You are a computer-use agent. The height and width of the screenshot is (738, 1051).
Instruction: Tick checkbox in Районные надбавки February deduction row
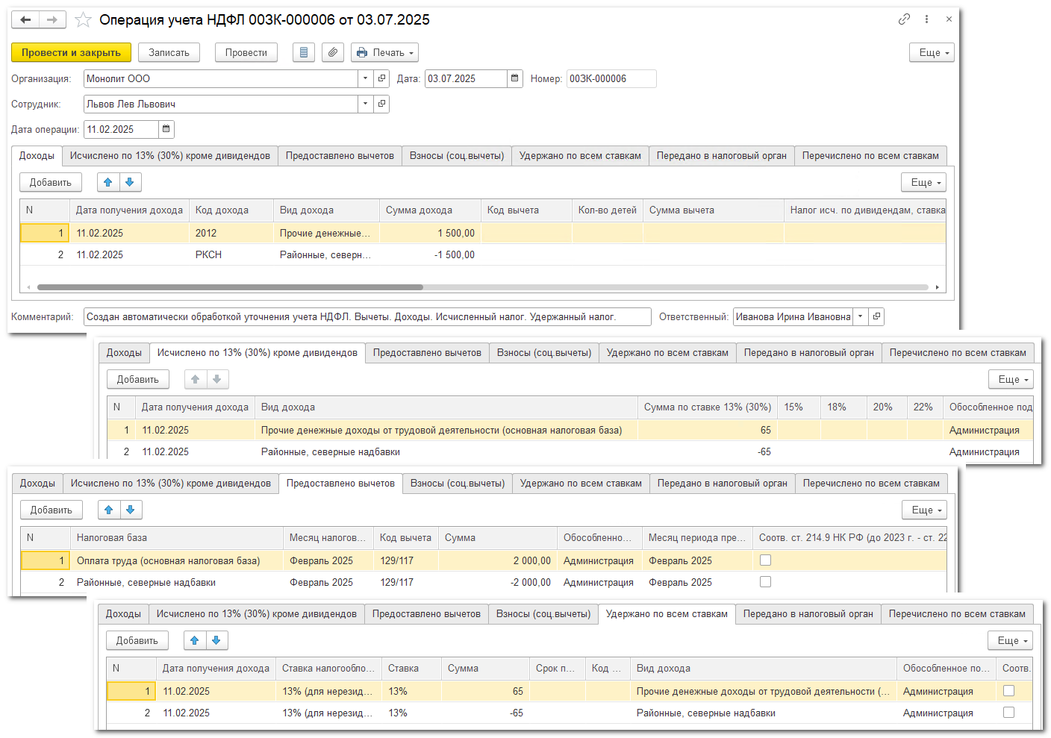765,582
